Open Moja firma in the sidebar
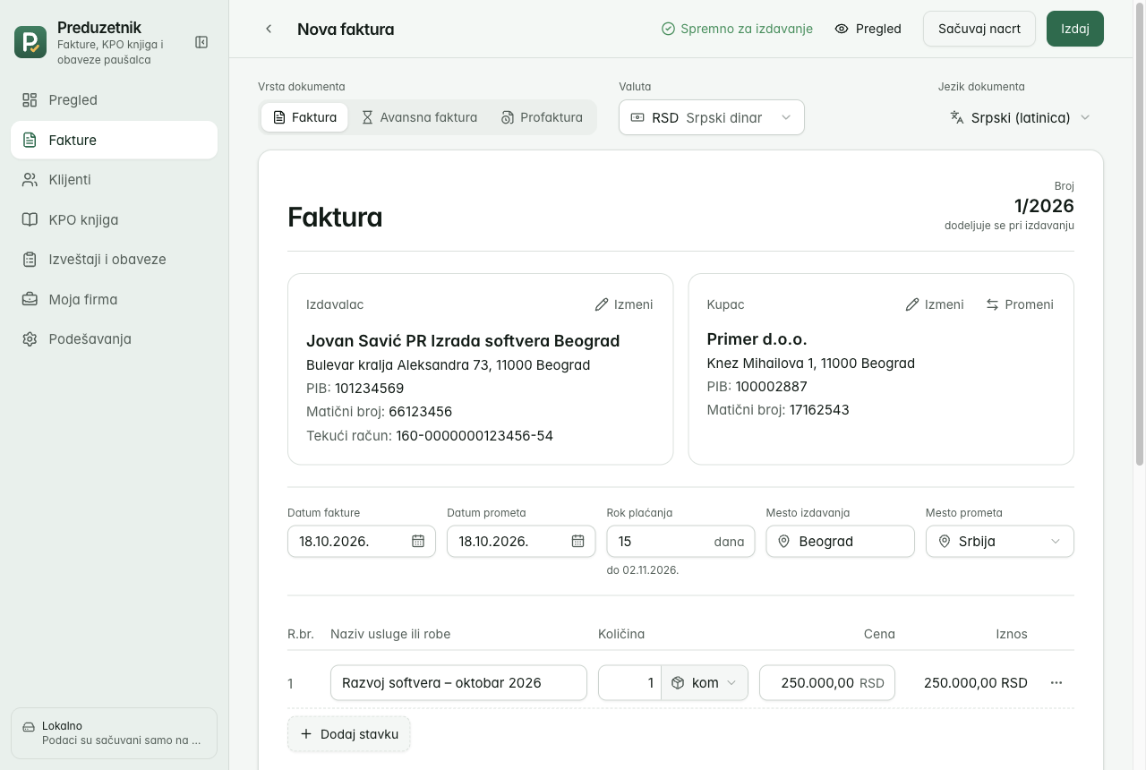Viewport: 1146px width, 770px height. (x=114, y=299)
